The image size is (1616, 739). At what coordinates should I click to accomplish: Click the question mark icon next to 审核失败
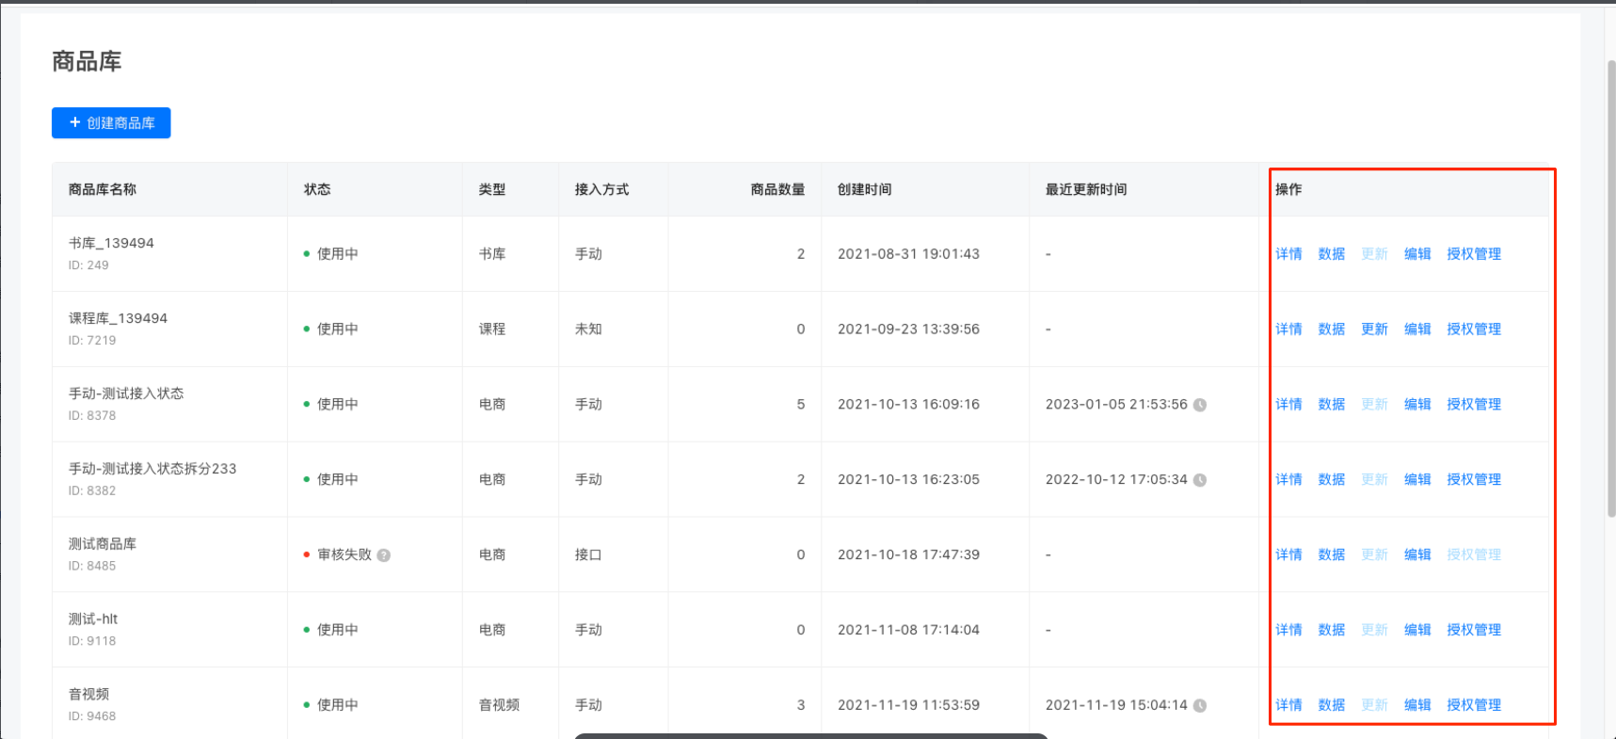[x=384, y=555]
